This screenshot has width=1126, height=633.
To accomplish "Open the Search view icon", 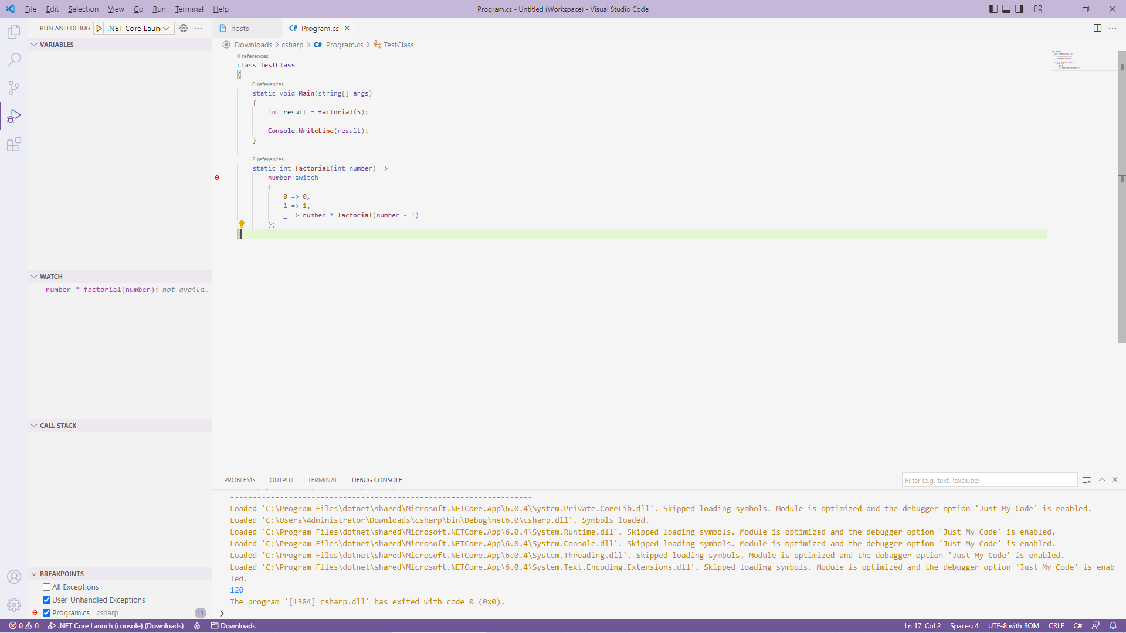I will tap(14, 60).
